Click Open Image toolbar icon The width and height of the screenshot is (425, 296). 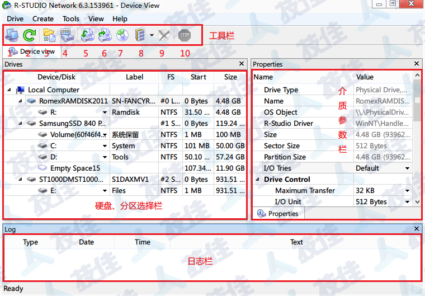(88, 35)
